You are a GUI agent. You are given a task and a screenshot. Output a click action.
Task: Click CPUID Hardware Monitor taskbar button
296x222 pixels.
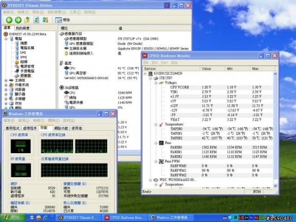[124, 218]
